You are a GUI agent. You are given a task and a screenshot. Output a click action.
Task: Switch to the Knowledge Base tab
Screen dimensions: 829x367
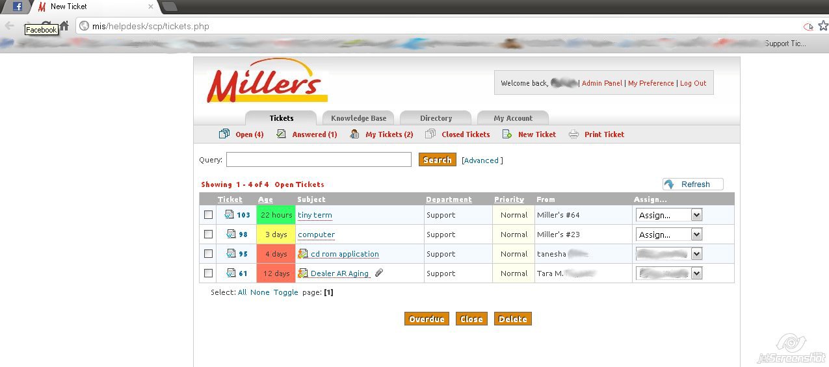[358, 118]
